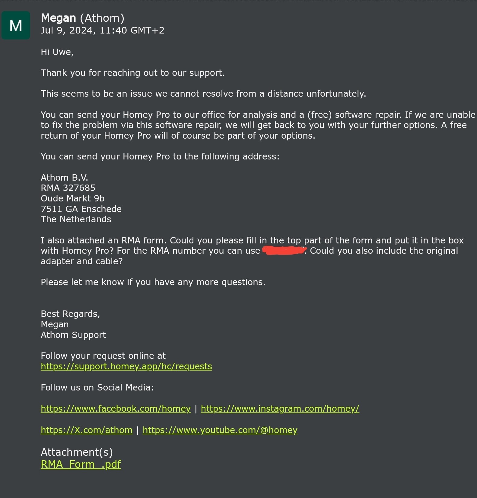
Task: Open the Homey Instagram link
Action: point(280,409)
